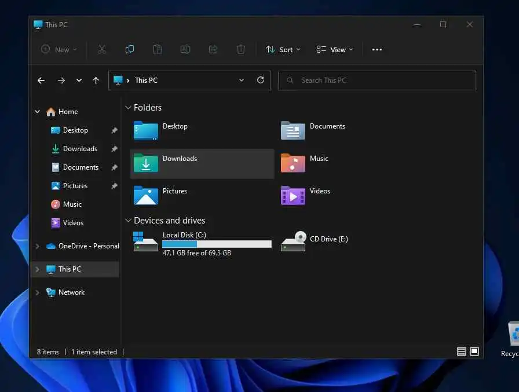Open recent locations dropdown arrow

coord(79,80)
